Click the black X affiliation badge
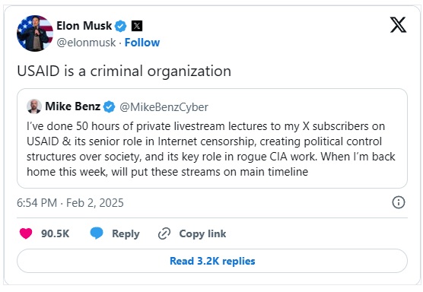The width and height of the screenshot is (423, 292). (137, 26)
